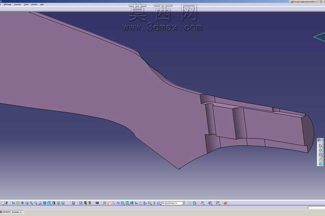
Task: Click the first icon in right floating toolbar
Action: pyautogui.click(x=320, y=146)
